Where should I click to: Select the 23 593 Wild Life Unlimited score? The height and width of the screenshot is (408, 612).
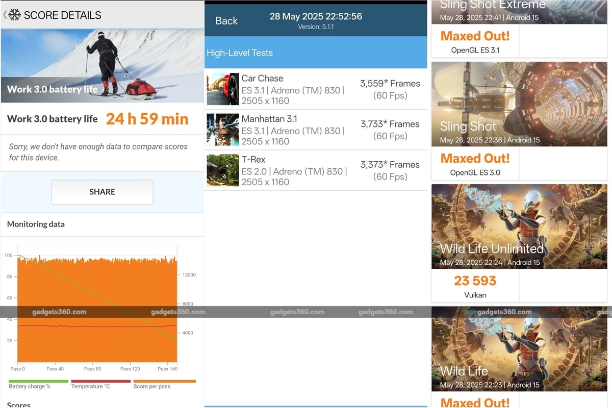point(475,280)
